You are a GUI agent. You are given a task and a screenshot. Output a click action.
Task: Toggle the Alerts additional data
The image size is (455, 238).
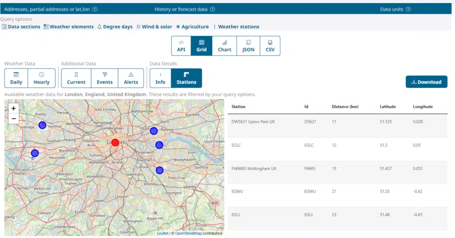click(x=131, y=78)
